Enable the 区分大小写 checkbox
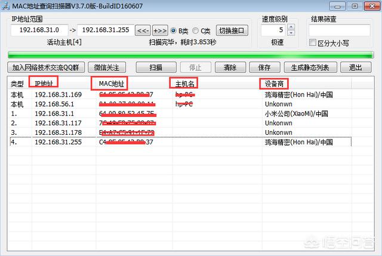 313,42
